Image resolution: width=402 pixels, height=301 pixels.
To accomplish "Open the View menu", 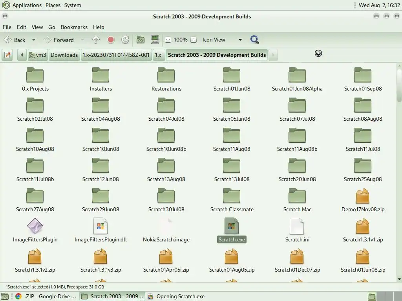I will (x=37, y=27).
